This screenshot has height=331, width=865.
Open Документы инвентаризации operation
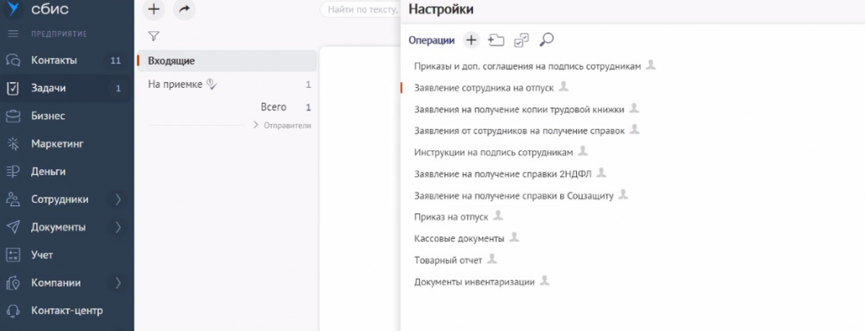pyautogui.click(x=475, y=282)
